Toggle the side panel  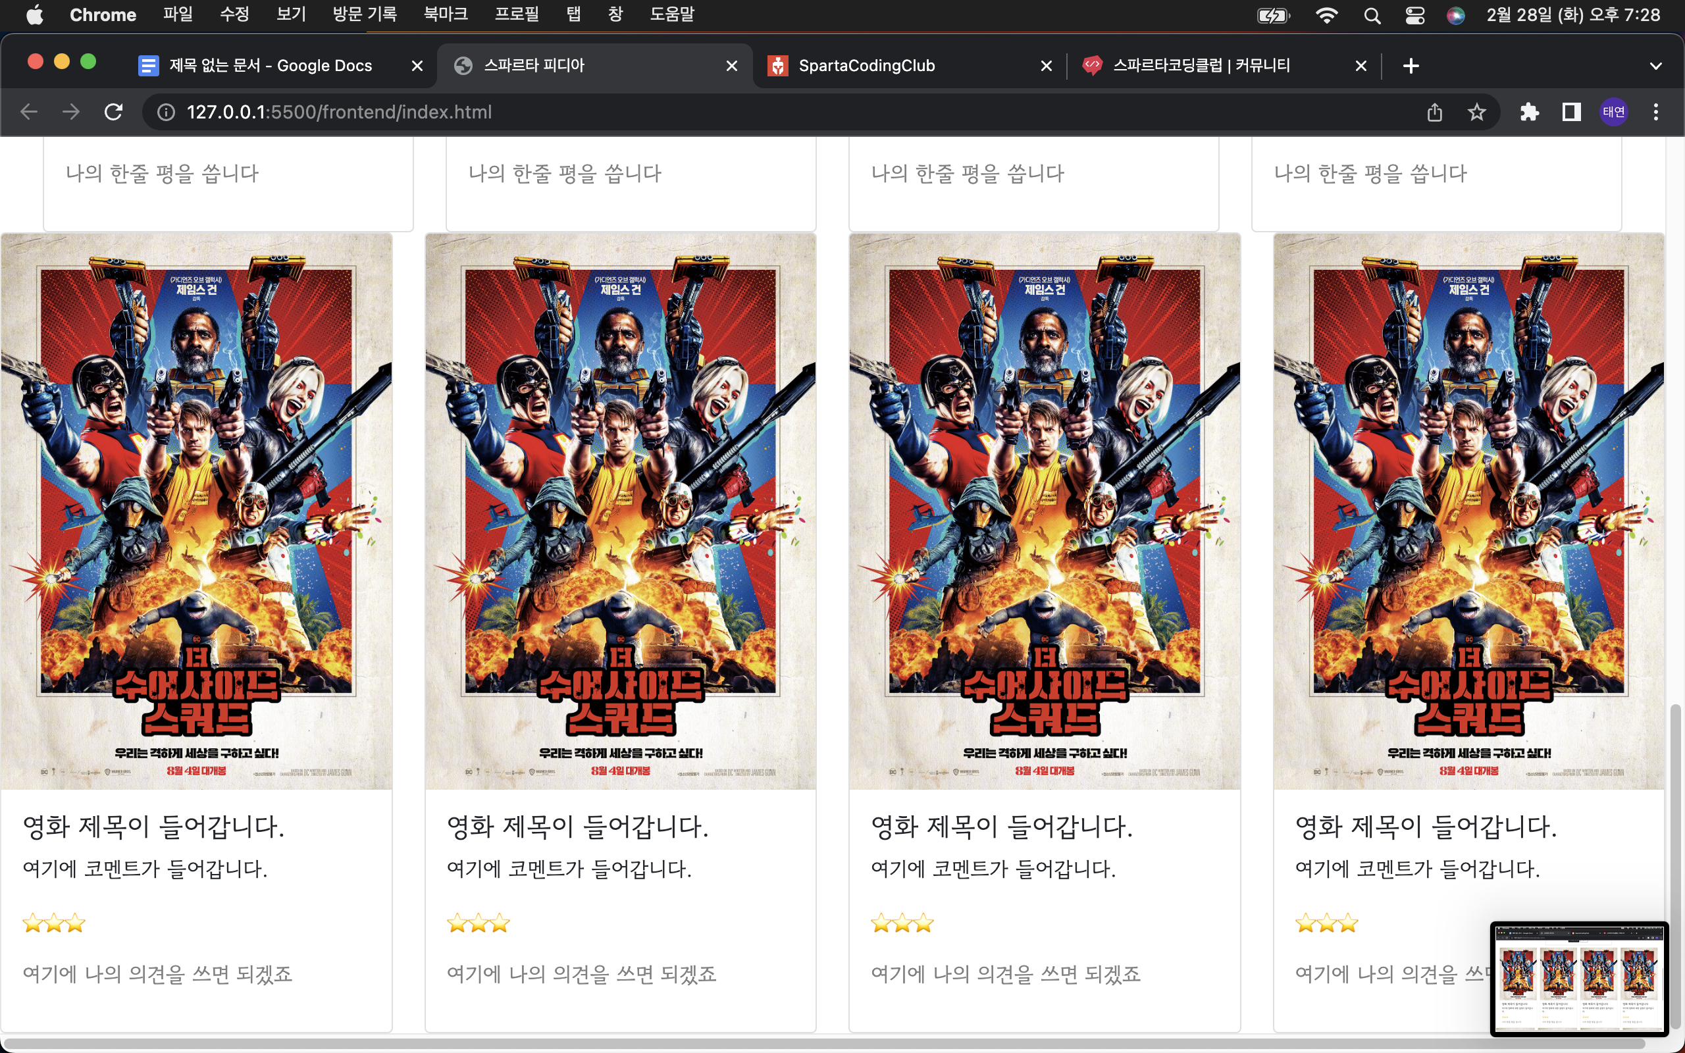coord(1572,112)
